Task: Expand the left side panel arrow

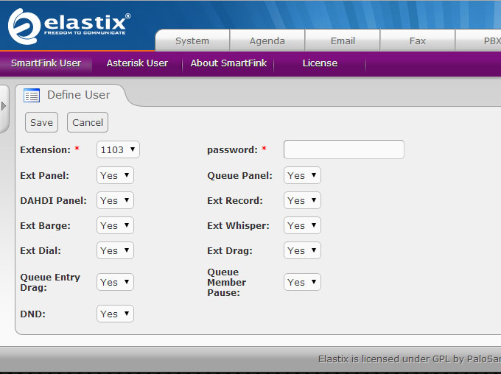Action: coord(4,106)
